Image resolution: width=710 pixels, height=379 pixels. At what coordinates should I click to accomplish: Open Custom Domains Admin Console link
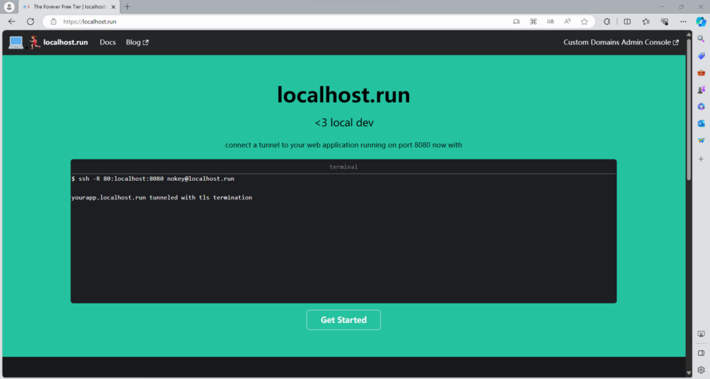click(621, 42)
